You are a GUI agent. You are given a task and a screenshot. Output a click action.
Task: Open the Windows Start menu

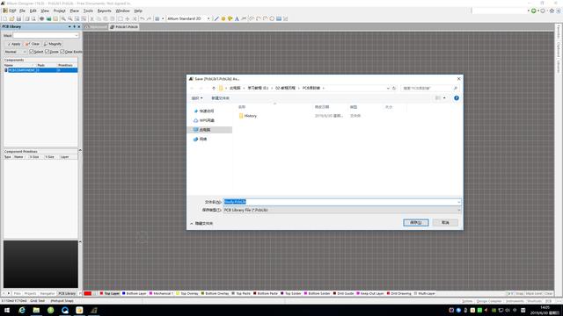click(x=7, y=310)
